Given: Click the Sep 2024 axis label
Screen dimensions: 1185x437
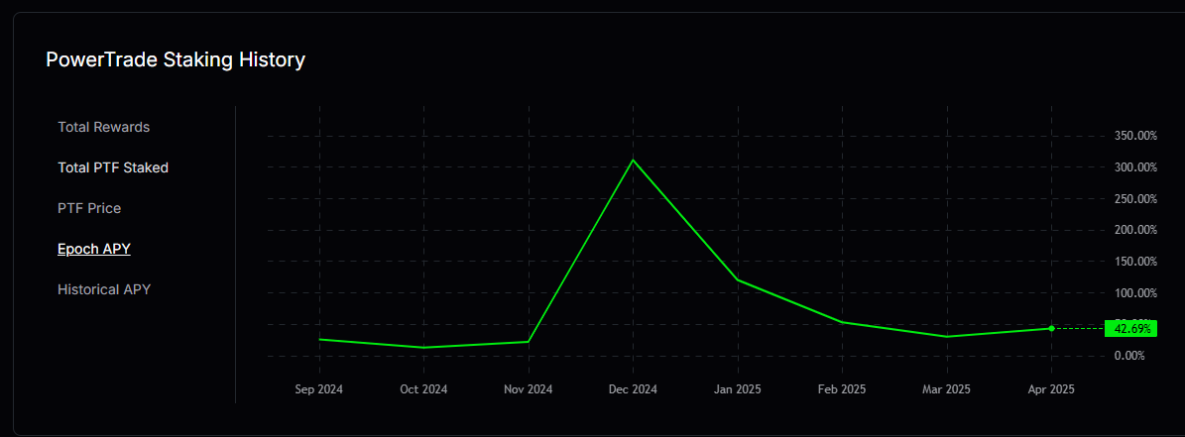Looking at the screenshot, I should [x=319, y=389].
